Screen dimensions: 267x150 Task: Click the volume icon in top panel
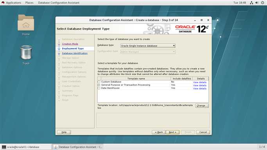coord(257,3)
